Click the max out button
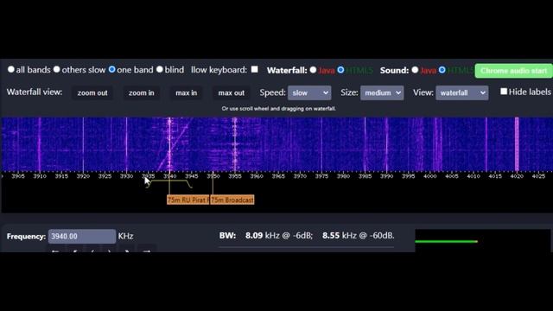This screenshot has width=553, height=311. [231, 93]
